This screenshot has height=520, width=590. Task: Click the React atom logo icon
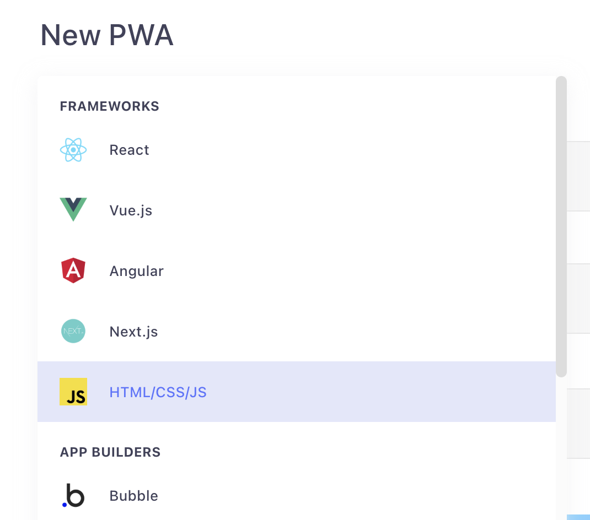pos(73,150)
